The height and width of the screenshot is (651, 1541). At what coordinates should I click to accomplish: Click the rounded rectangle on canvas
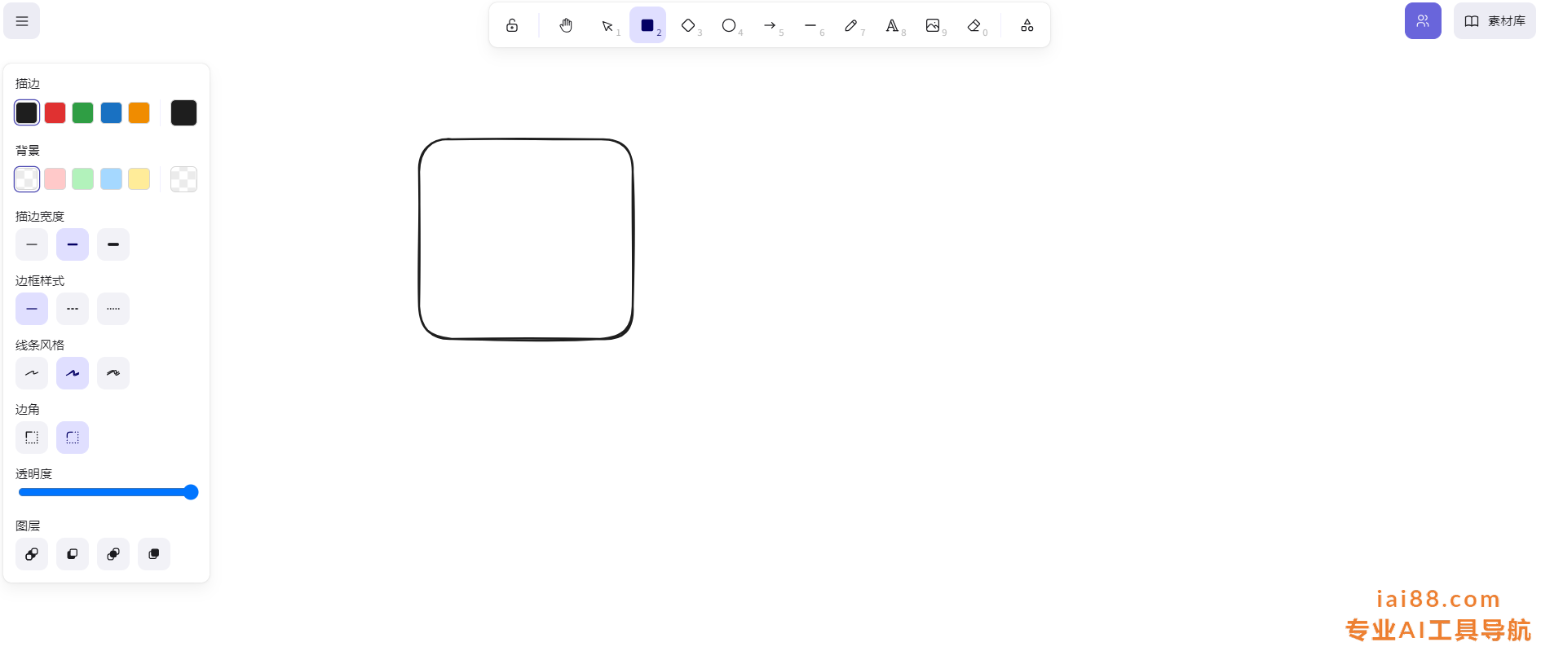coord(526,239)
